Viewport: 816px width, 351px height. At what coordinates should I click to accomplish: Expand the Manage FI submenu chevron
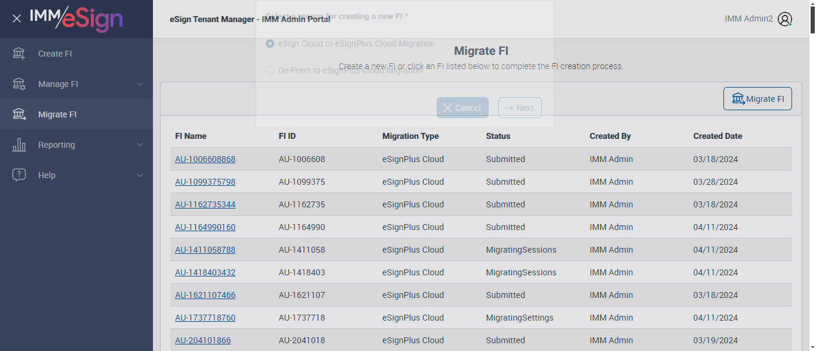pos(140,84)
